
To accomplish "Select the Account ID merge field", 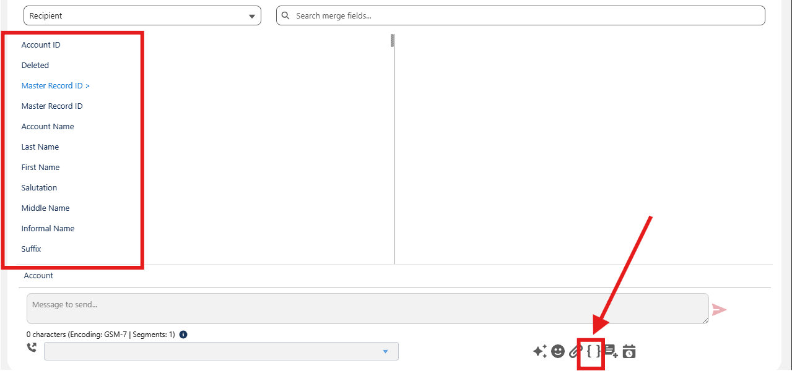I will [x=41, y=45].
